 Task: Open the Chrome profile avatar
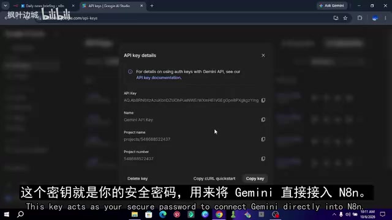point(375,18)
